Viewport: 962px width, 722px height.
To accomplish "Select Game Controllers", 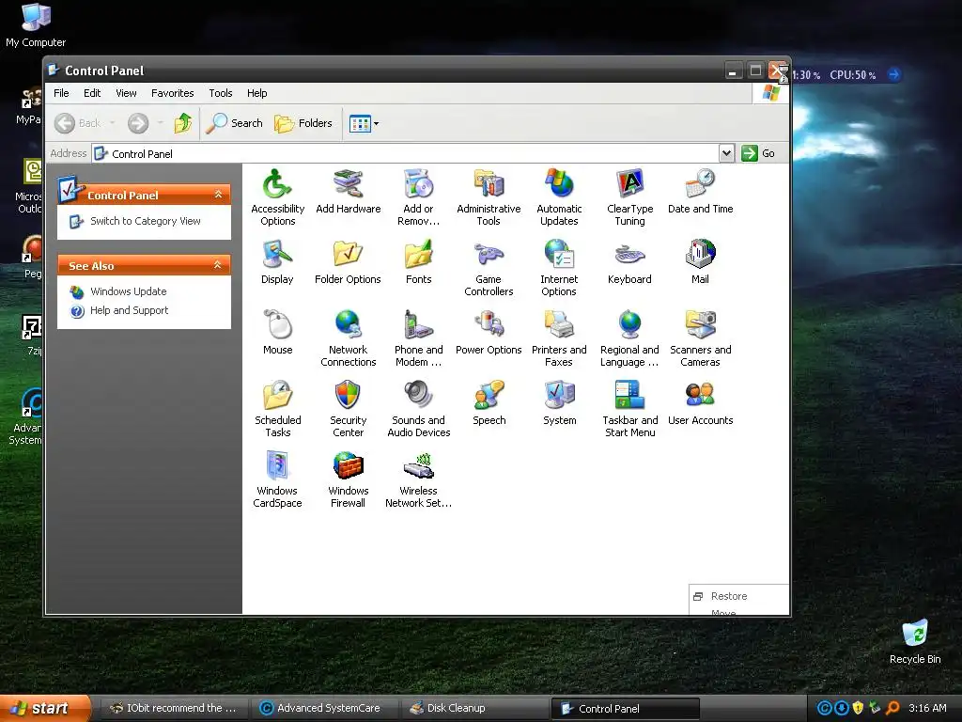I will point(489,267).
